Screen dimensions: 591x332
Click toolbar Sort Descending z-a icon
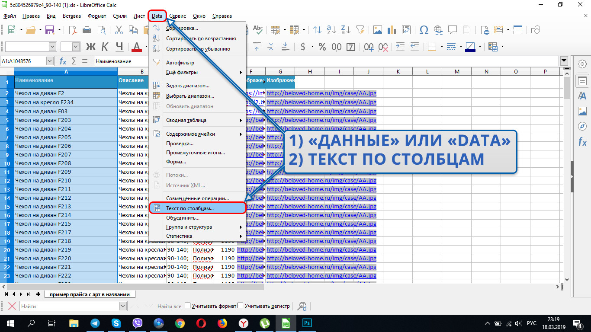pos(346,30)
